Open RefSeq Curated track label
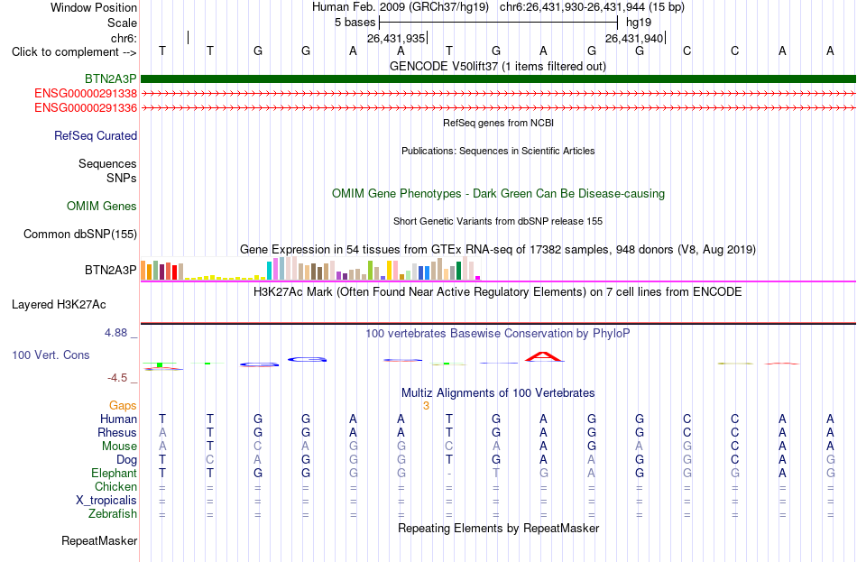The width and height of the screenshot is (857, 562). tap(96, 135)
